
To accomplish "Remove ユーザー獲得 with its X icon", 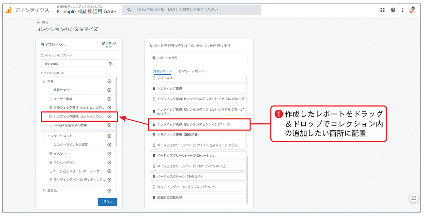I will click(x=109, y=99).
